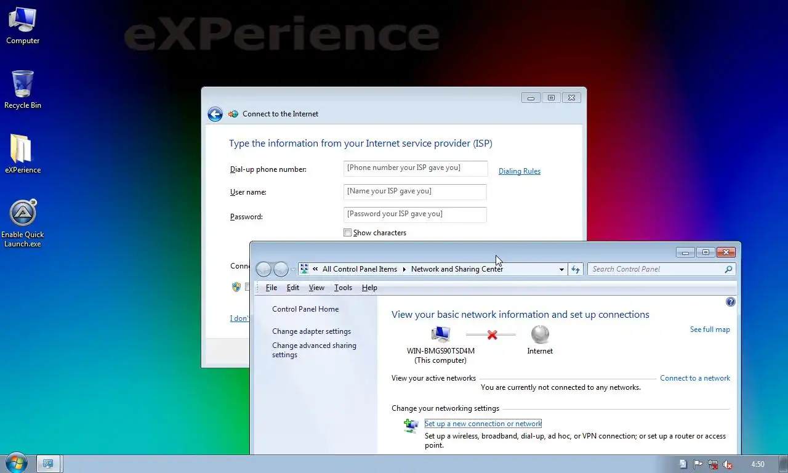
Task: Click the new connection setup icon
Action: 411,426
